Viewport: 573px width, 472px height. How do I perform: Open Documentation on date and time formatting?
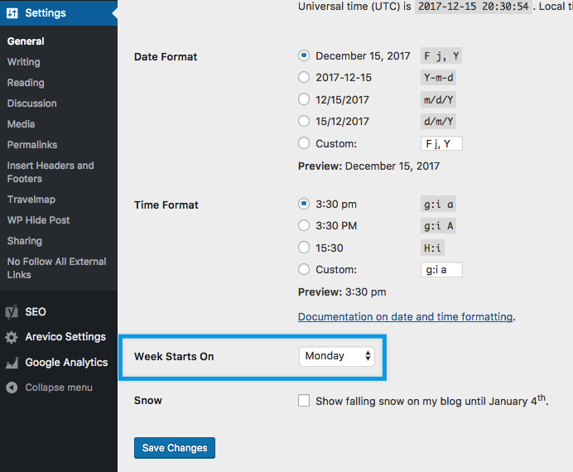point(405,316)
